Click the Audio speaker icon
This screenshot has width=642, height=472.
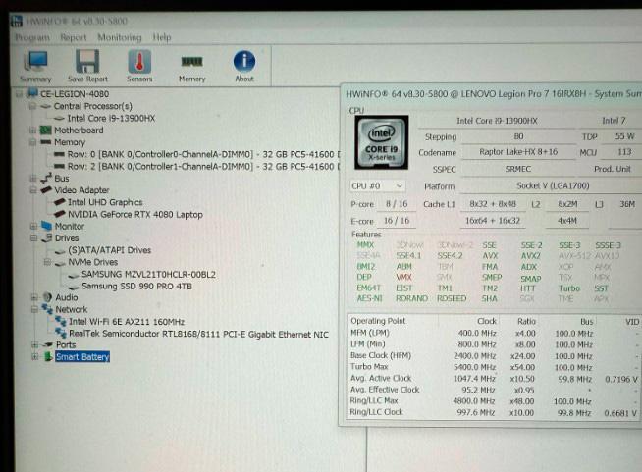pos(47,297)
